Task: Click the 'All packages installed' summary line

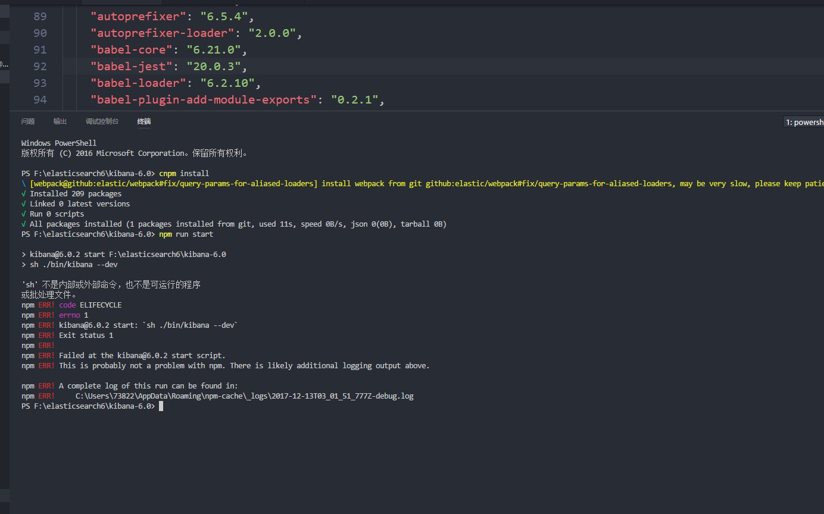Action: 234,224
